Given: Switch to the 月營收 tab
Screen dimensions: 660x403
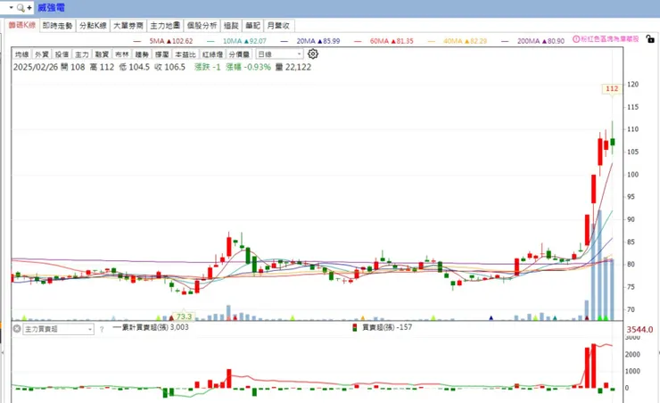Looking at the screenshot, I should (279, 26).
